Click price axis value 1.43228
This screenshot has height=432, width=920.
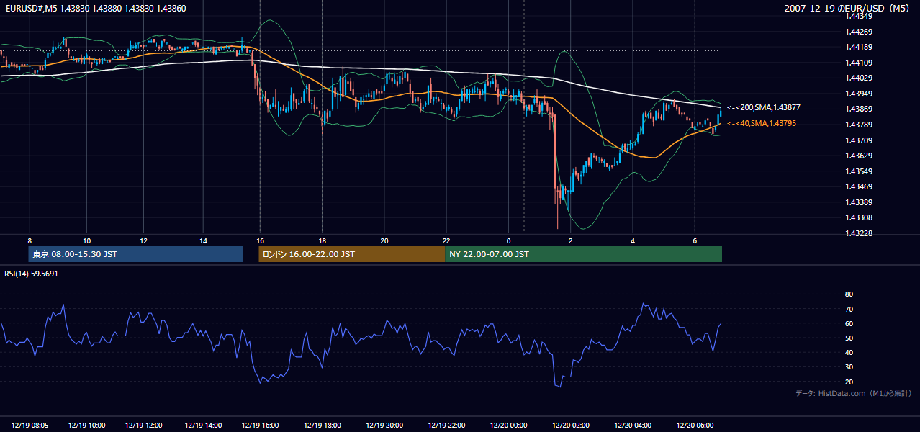(x=859, y=233)
